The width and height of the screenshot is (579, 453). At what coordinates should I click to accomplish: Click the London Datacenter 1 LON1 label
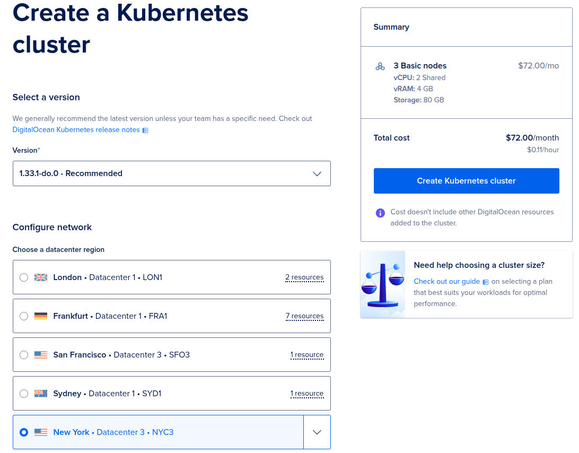[108, 277]
